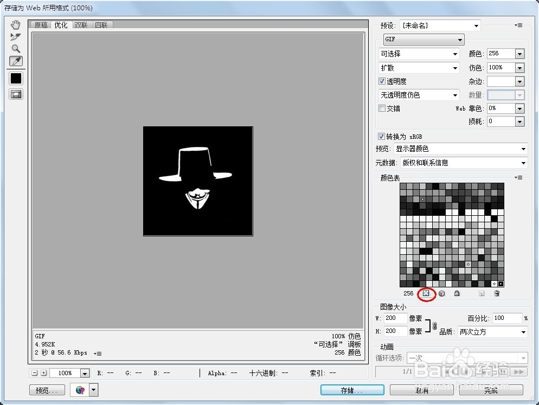Click the black eyedropper color swatch
Viewport: 539px width, 405px height.
click(16, 79)
